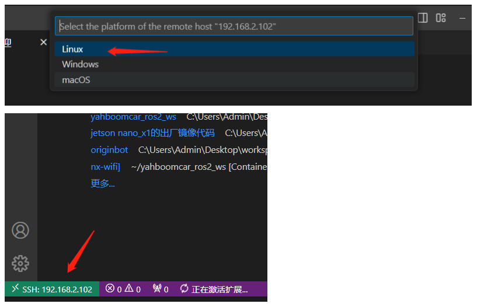The image size is (498, 307).
Task: Select Linux as remote host platform
Action: pos(234,49)
